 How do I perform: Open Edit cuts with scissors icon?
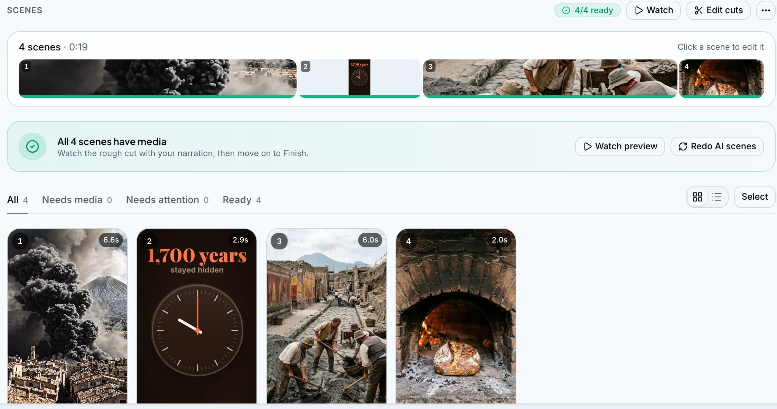pos(718,10)
